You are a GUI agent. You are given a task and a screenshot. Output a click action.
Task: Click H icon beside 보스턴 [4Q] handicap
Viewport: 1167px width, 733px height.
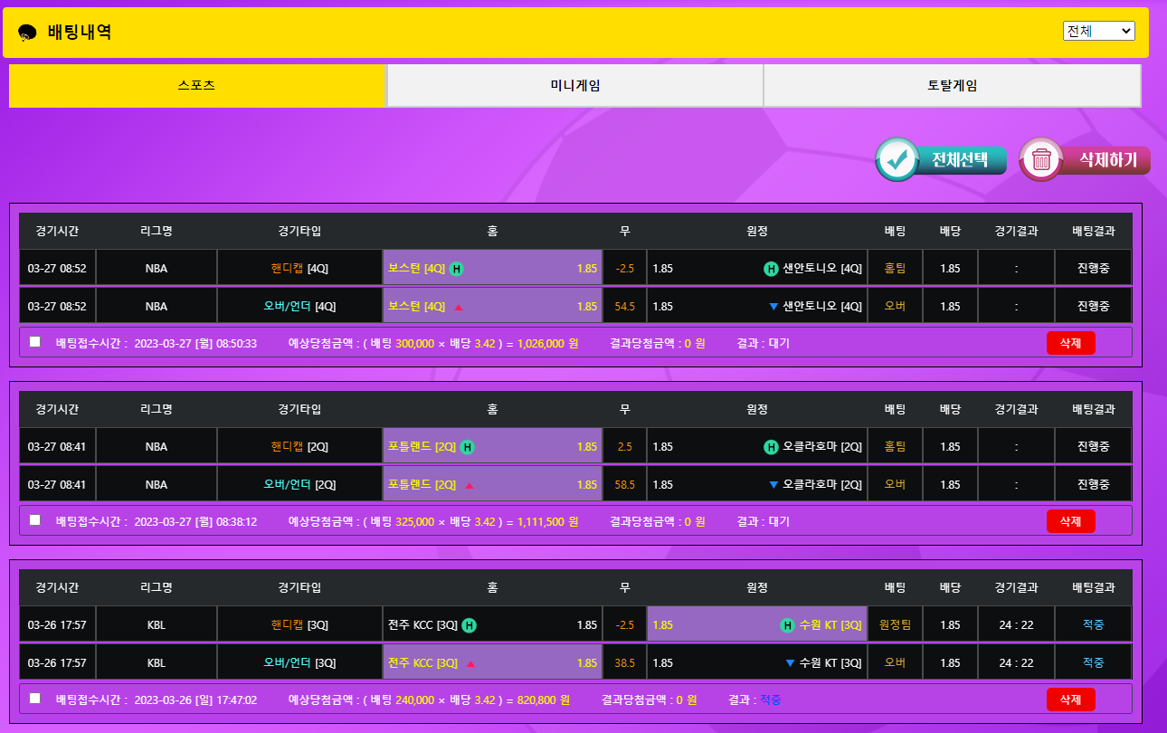tap(457, 269)
